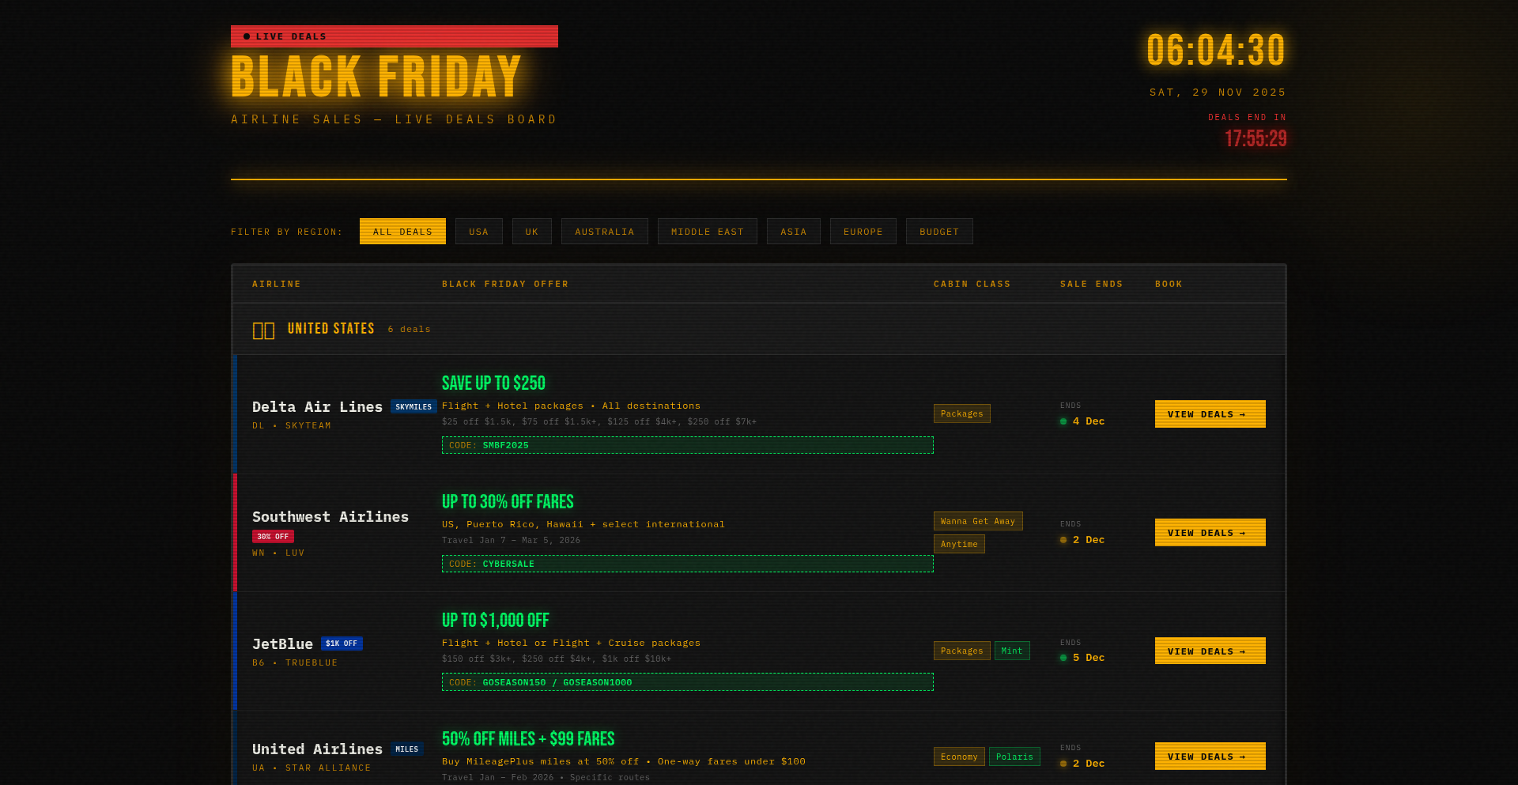Click the SALE ENDS column header
The width and height of the screenshot is (1518, 785).
[1092, 284]
